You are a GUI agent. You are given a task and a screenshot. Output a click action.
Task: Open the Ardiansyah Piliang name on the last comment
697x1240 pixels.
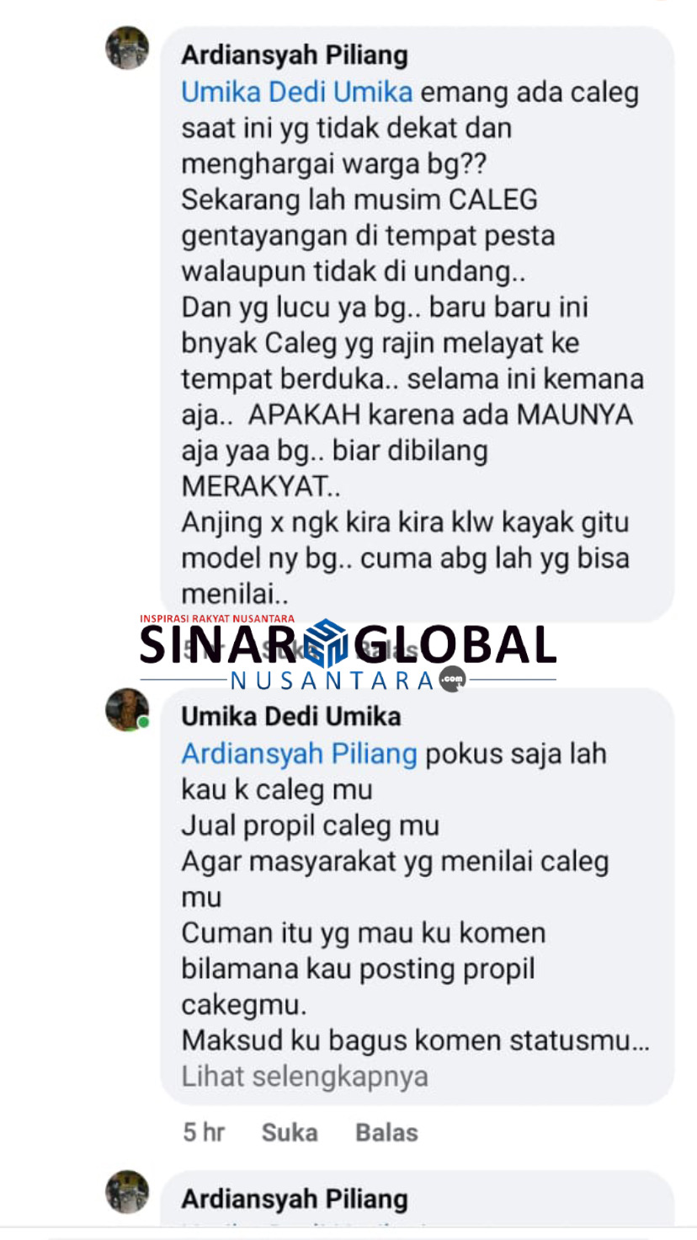295,1199
